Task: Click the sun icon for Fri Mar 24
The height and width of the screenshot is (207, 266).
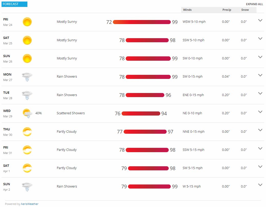Action: [x=27, y=22]
